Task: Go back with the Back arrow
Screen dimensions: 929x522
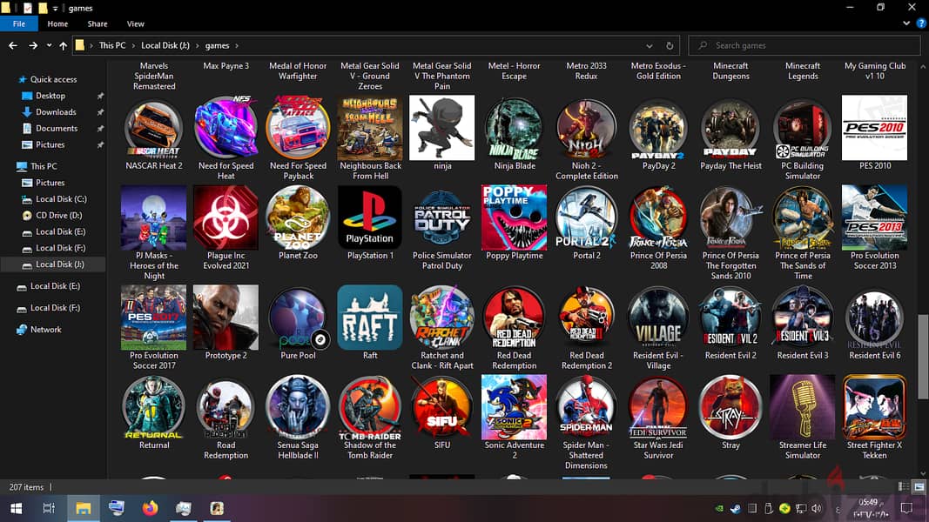Action: 13,45
